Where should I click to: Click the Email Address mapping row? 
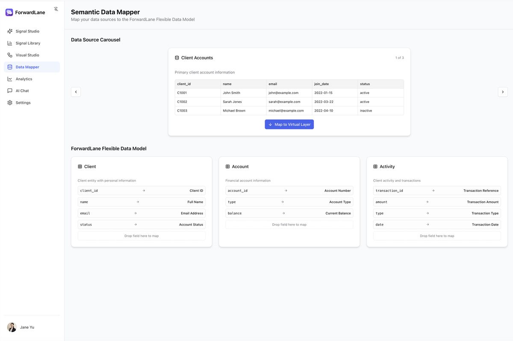142,213
